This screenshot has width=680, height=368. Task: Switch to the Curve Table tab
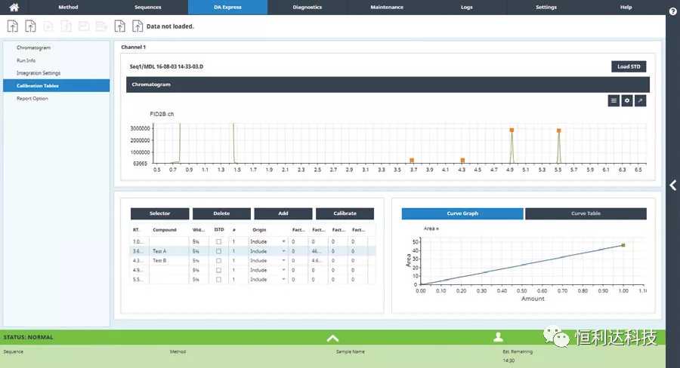586,213
